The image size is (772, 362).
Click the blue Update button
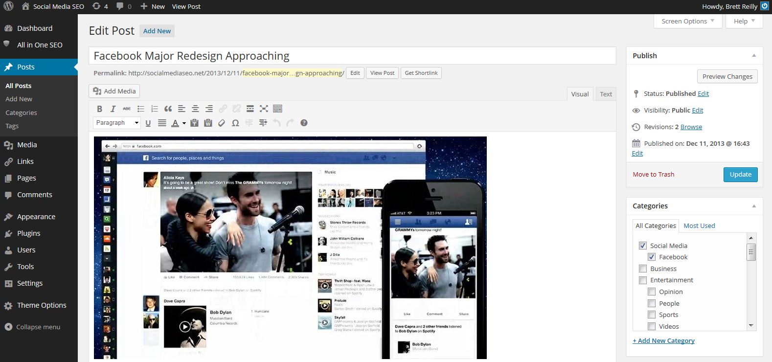740,175
